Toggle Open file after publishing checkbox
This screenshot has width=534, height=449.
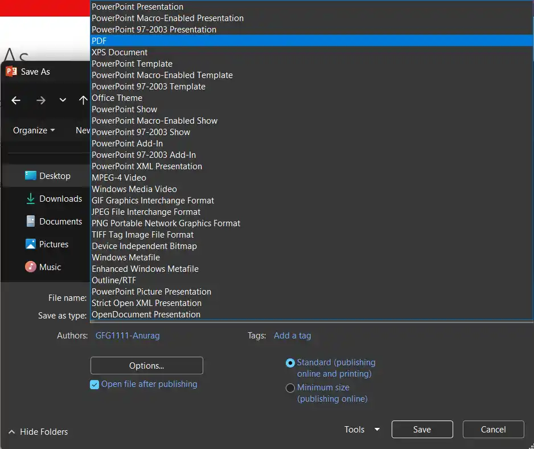click(x=95, y=385)
